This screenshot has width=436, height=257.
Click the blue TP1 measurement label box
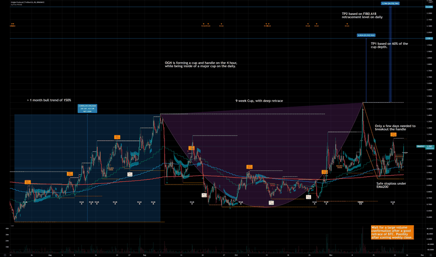point(366,36)
